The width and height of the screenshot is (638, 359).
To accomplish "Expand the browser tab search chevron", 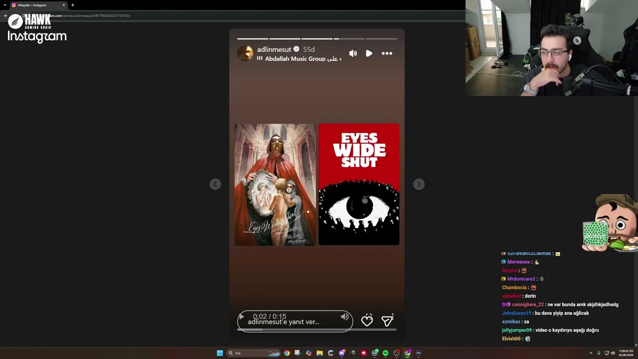I will pos(4,5).
